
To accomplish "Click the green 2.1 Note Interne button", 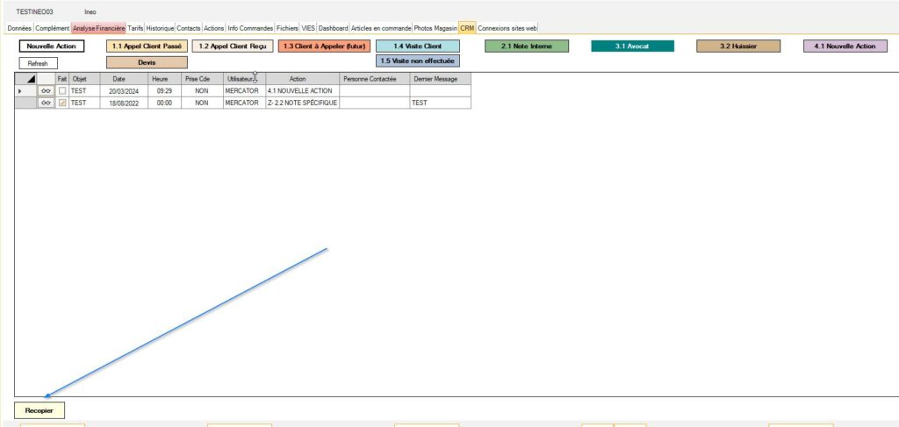I will point(527,46).
